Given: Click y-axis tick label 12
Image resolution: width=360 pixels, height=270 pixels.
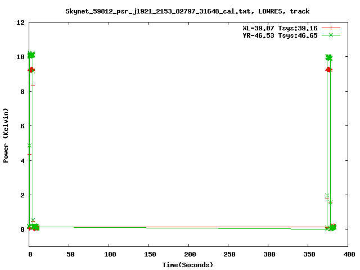Looking at the screenshot, I should click(x=20, y=22).
